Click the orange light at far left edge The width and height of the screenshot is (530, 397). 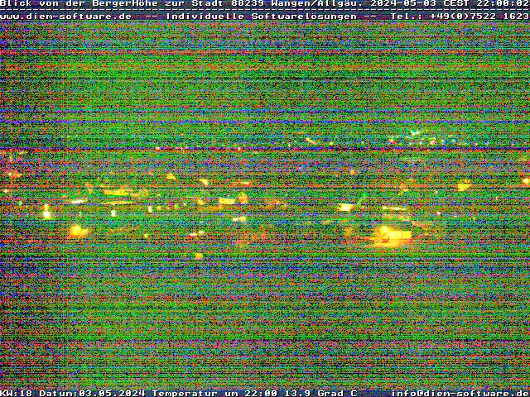[12, 174]
